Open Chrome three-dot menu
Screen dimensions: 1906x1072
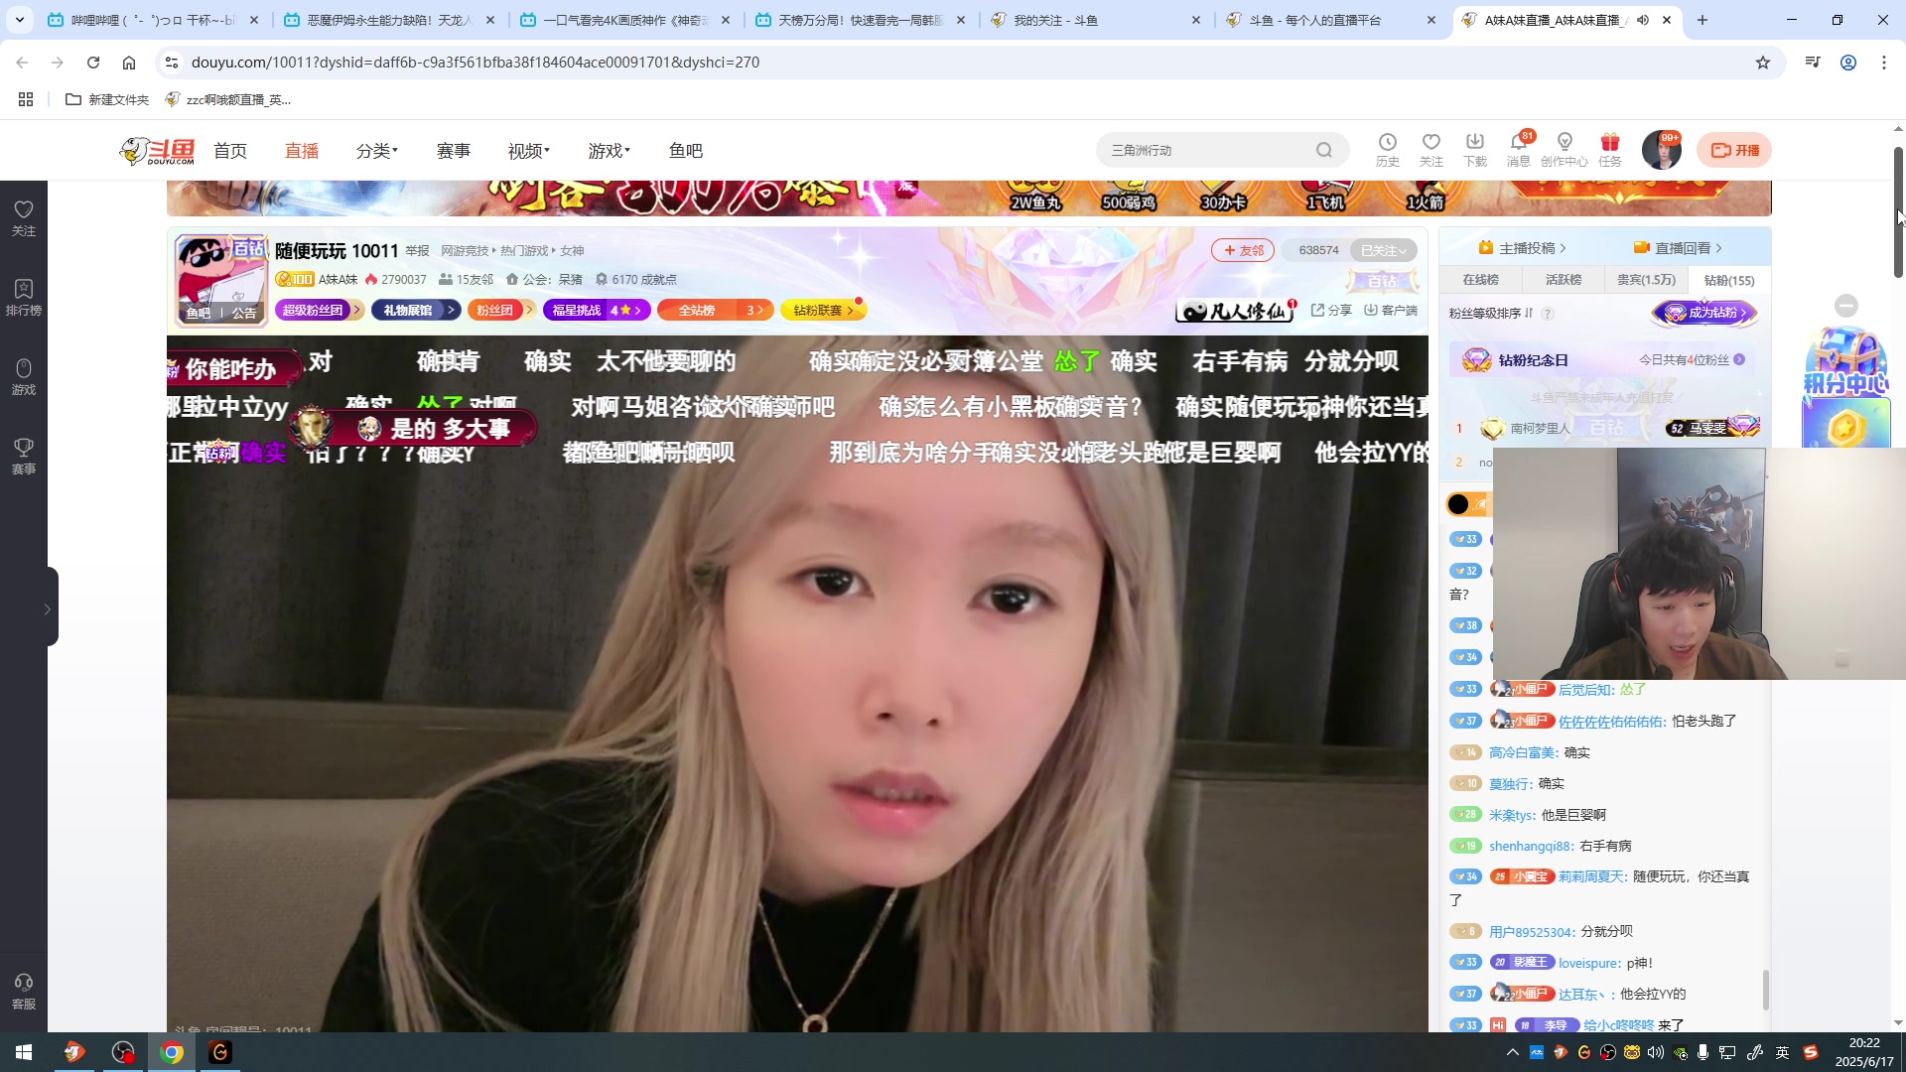coord(1884,63)
